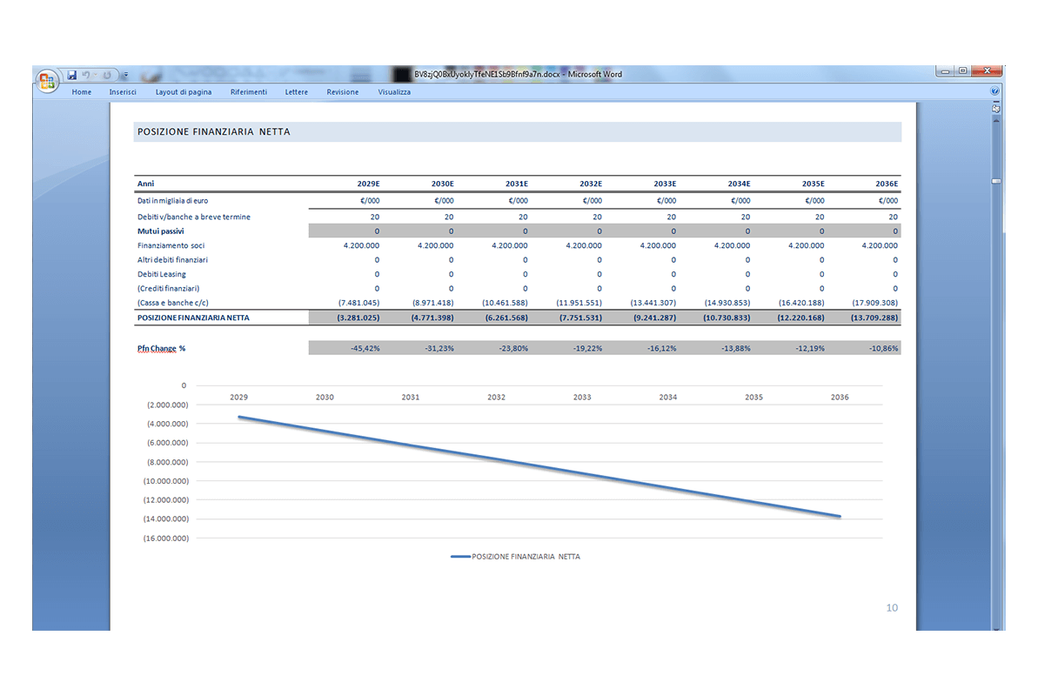Screen dimensions: 1038x696
Task: Switch to the Riferimenti tab
Action: click(x=248, y=92)
